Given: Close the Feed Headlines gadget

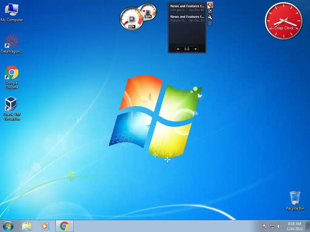Looking at the screenshot, I should click(x=210, y=5).
